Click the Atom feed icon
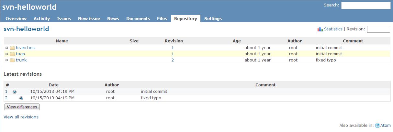 pos(377,126)
